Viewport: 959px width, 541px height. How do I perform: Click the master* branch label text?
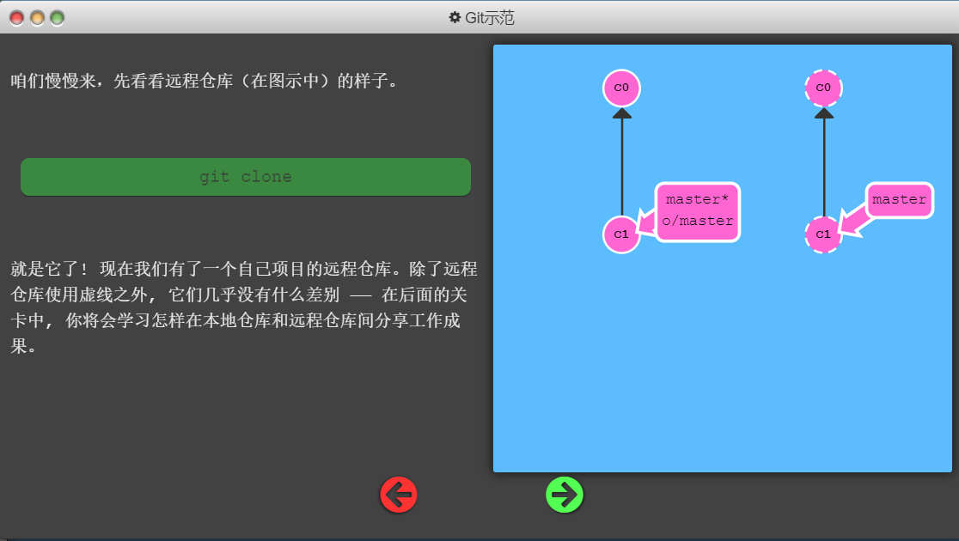(x=697, y=199)
